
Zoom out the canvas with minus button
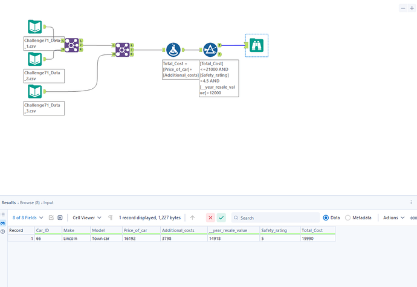[x=403, y=8]
